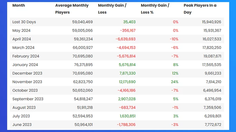Image resolution: width=236 pixels, height=132 pixels.
Task: Click the loss value -5,676,814
Action: tap(126, 56)
